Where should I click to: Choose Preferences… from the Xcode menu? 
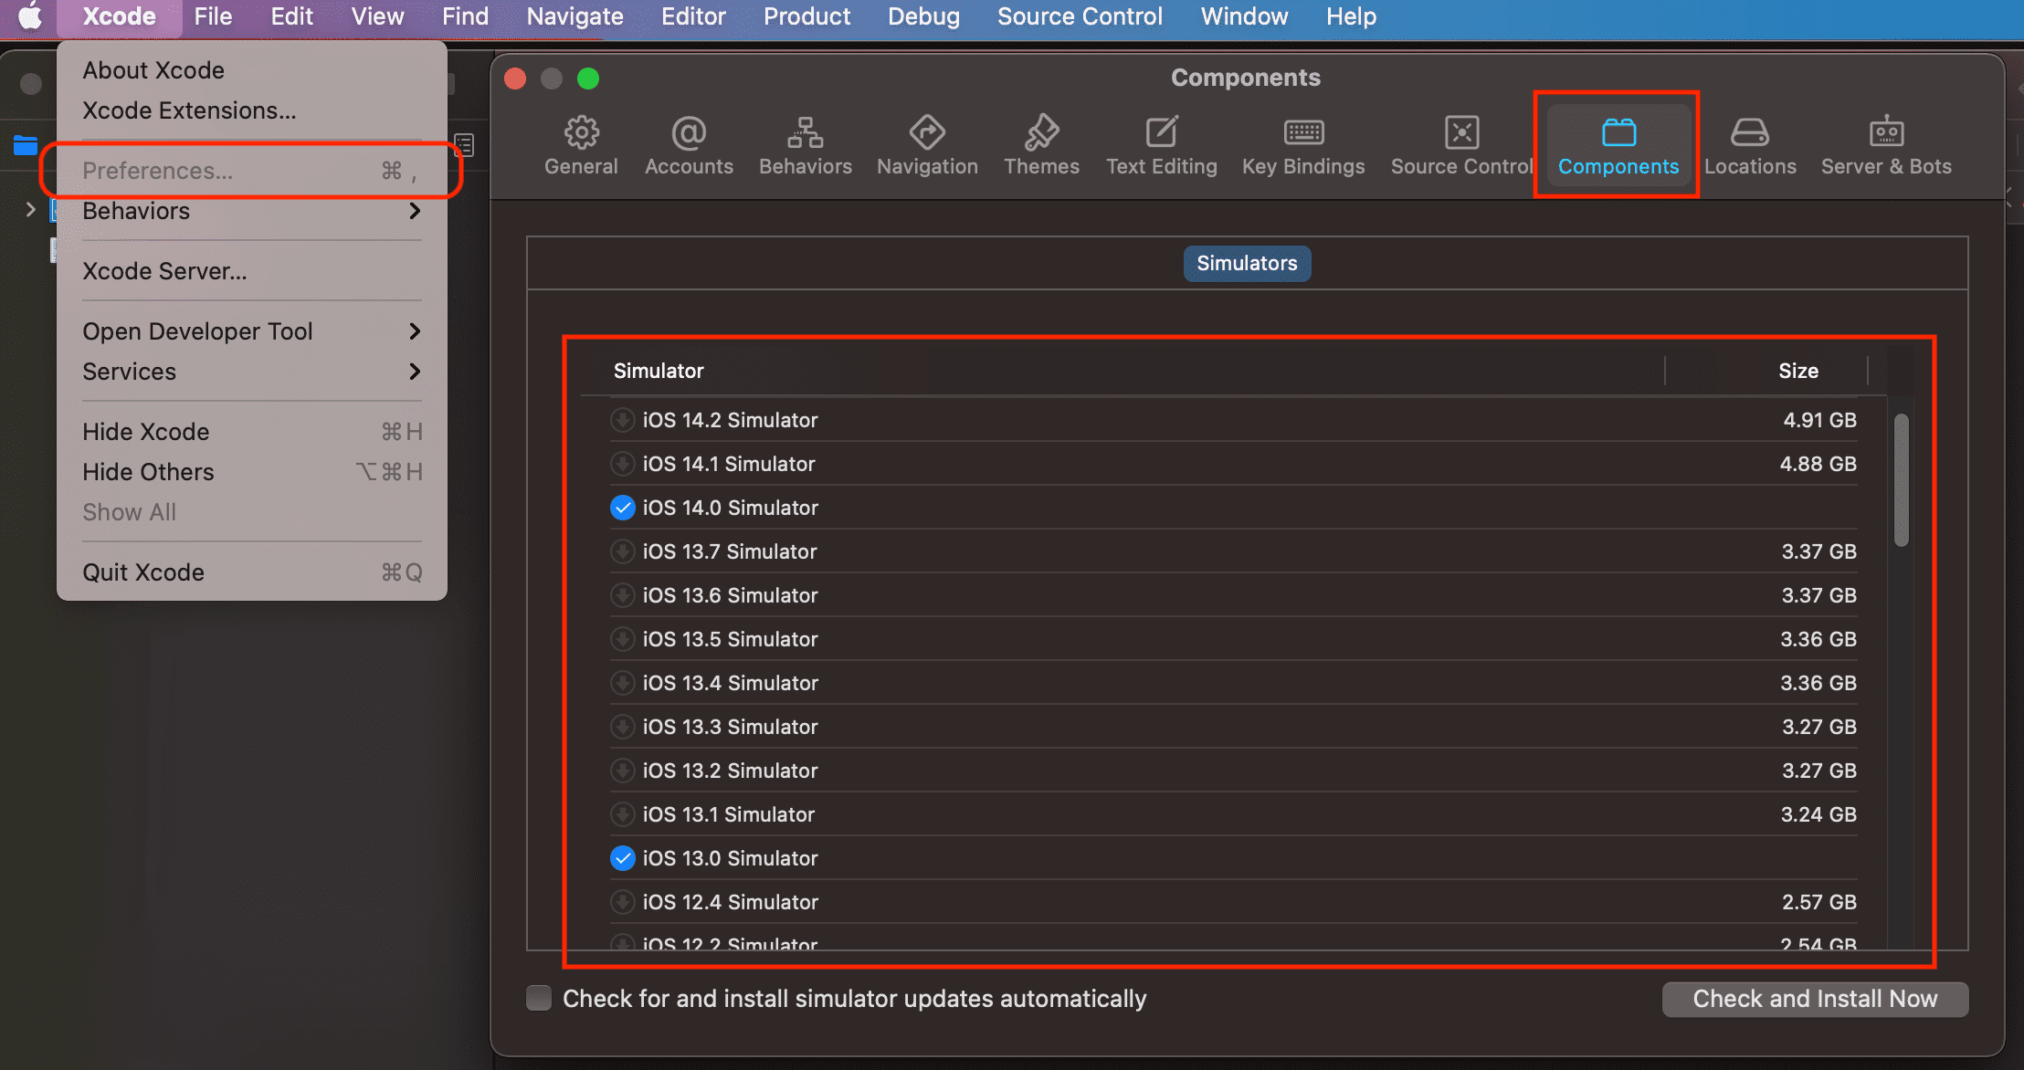click(252, 171)
